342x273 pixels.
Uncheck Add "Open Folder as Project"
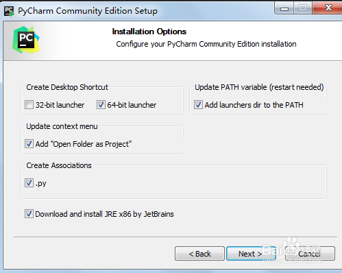[x=29, y=144]
